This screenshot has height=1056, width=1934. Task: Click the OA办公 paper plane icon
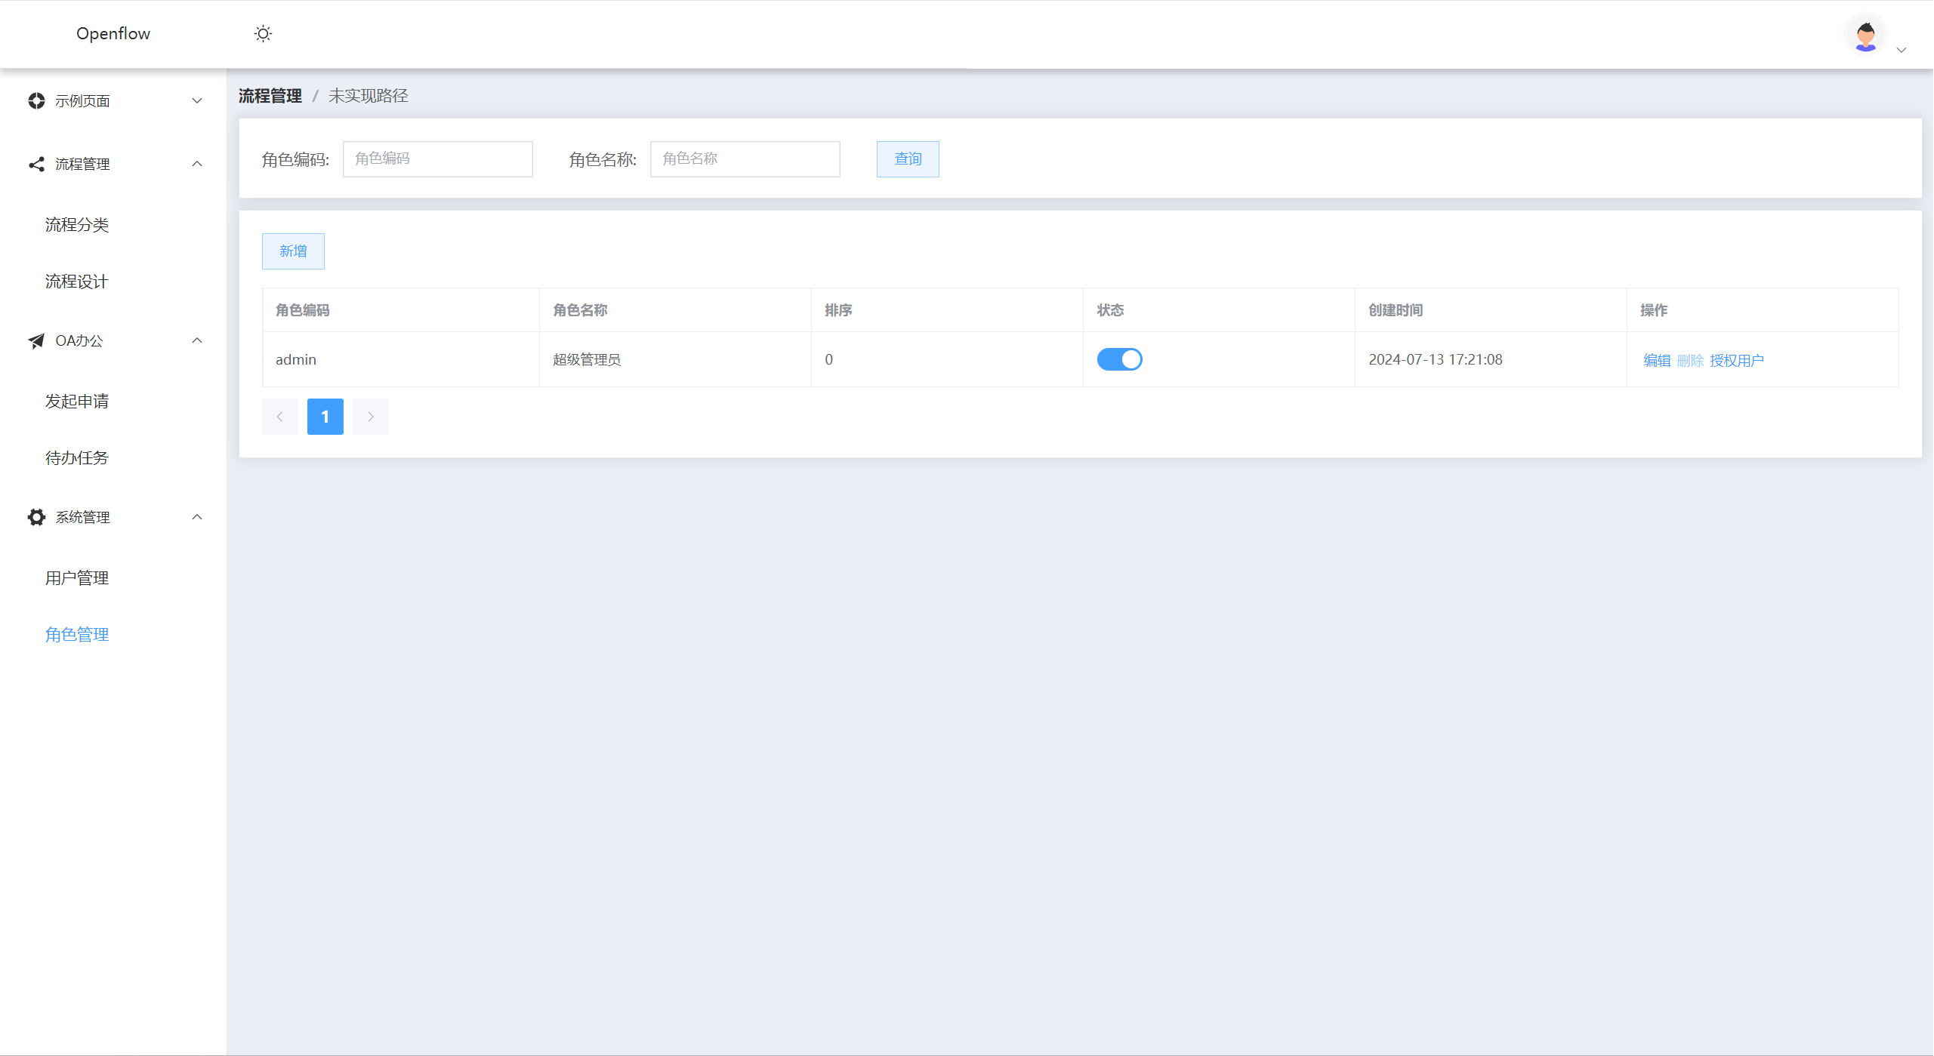click(36, 341)
